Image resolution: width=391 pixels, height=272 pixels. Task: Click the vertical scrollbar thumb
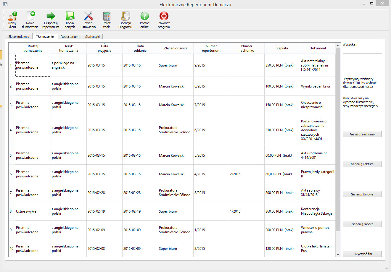[x=338, y=139]
